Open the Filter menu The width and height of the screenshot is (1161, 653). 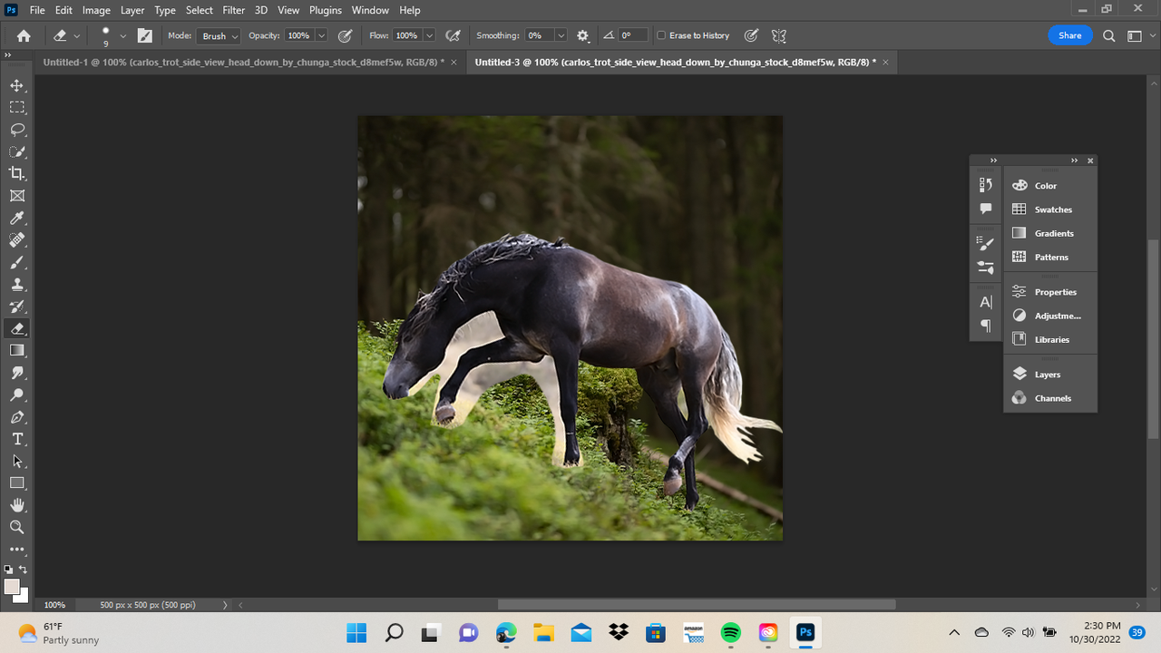click(234, 10)
